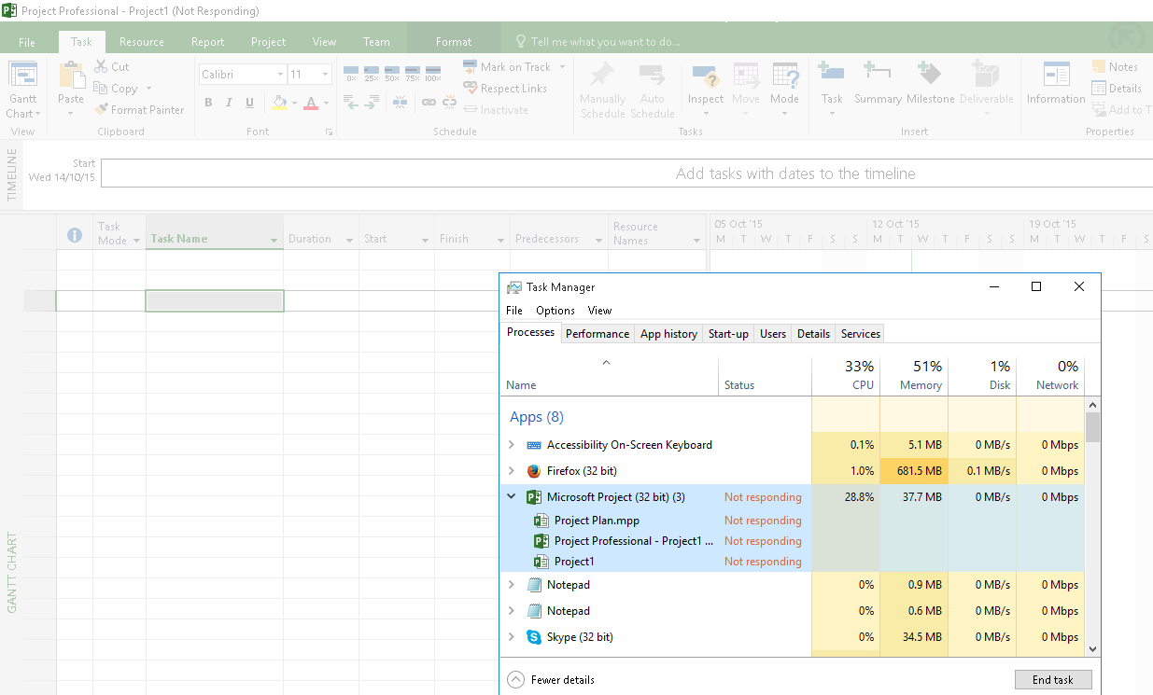This screenshot has height=695, width=1153.
Task: Click the Mark on Track icon
Action: tap(471, 66)
